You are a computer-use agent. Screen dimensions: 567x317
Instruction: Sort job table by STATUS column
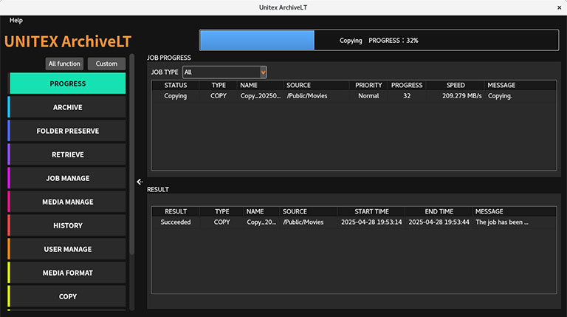point(176,86)
